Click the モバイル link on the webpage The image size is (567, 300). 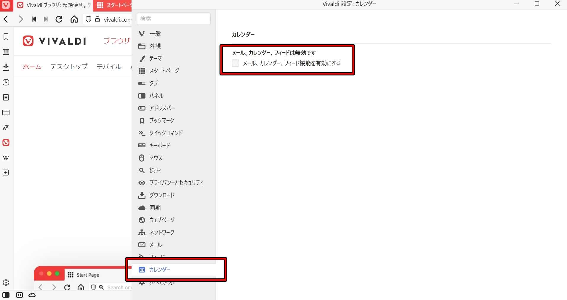coord(109,67)
